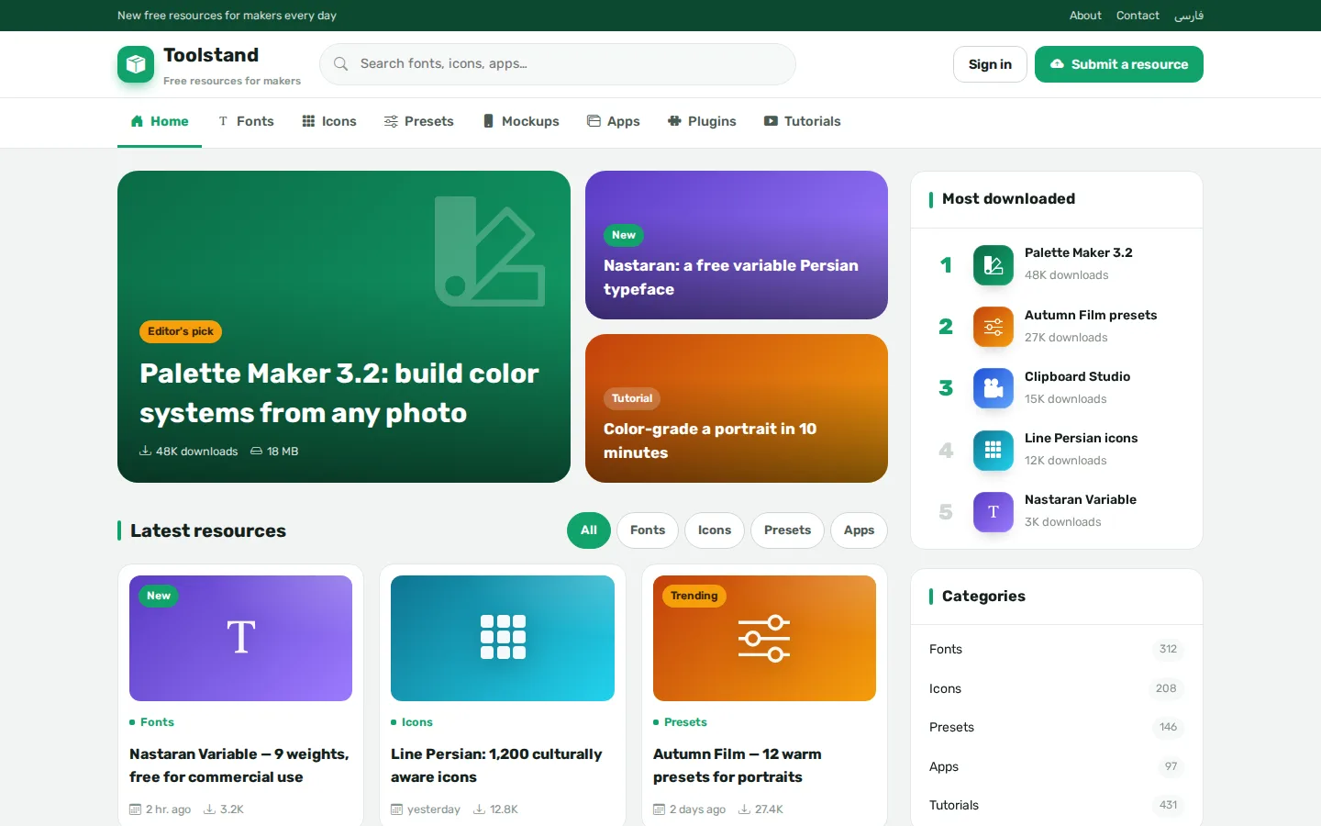Open Autumn Film presets sliders icon
The width and height of the screenshot is (1321, 826).
coord(993,327)
